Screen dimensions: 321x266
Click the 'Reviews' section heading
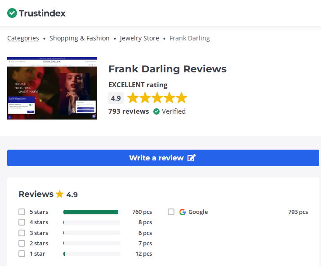coord(36,194)
